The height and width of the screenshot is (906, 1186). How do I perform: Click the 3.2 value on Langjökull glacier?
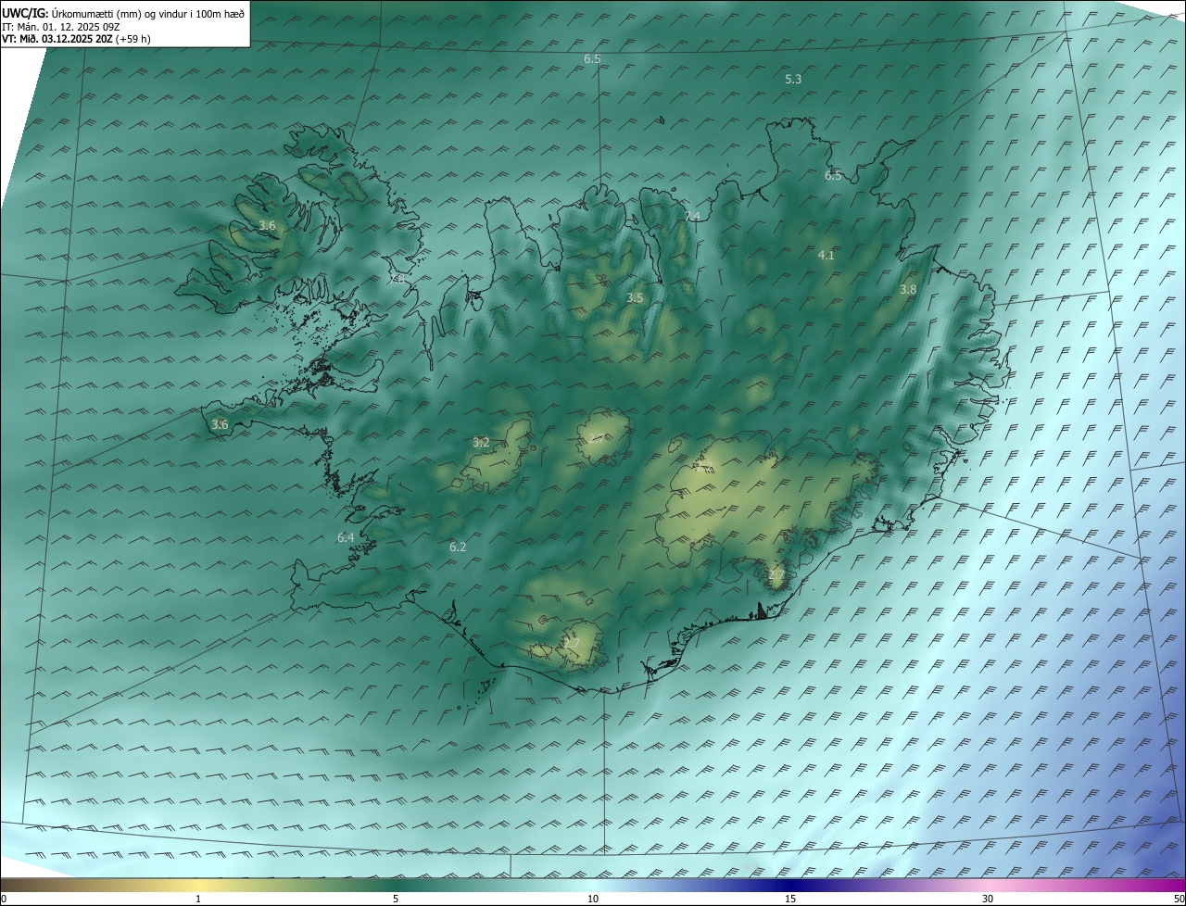481,443
